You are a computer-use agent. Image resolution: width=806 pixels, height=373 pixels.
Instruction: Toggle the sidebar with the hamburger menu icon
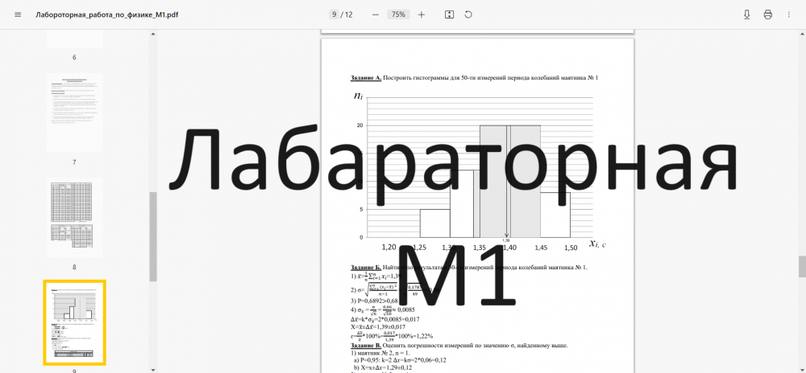click(18, 14)
